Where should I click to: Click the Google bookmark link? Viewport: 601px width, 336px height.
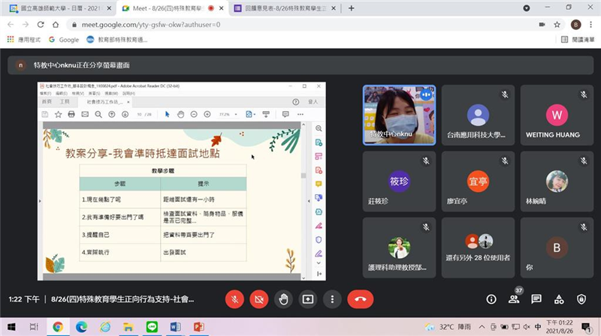[64, 40]
